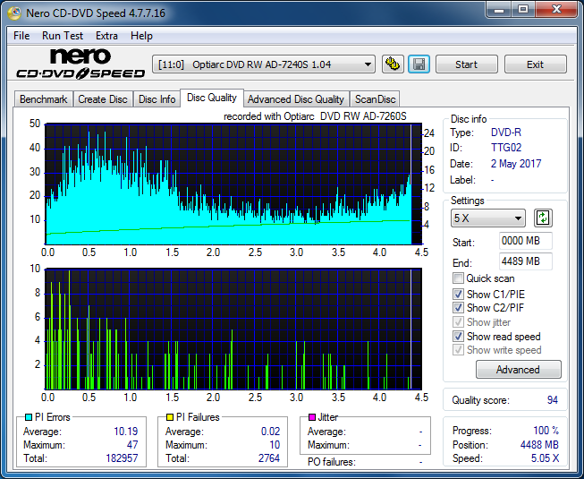Click the yellow PI Failures legend swatch

tap(170, 417)
